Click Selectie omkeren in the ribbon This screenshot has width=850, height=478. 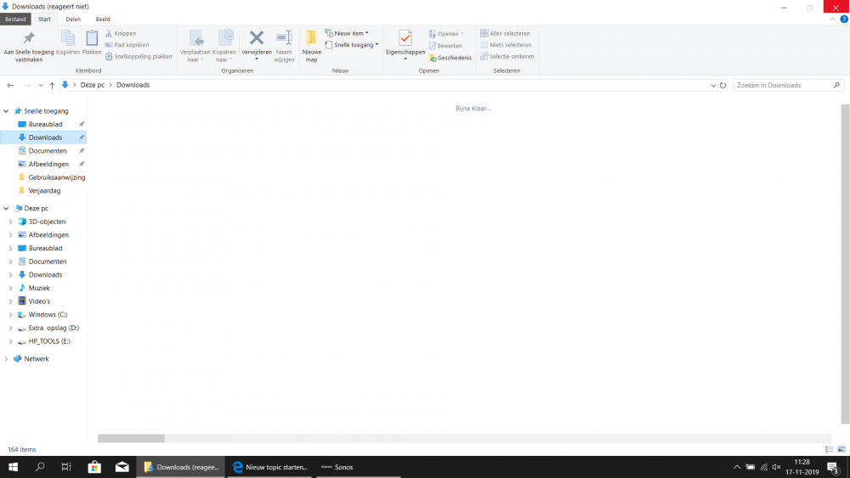tap(510, 56)
